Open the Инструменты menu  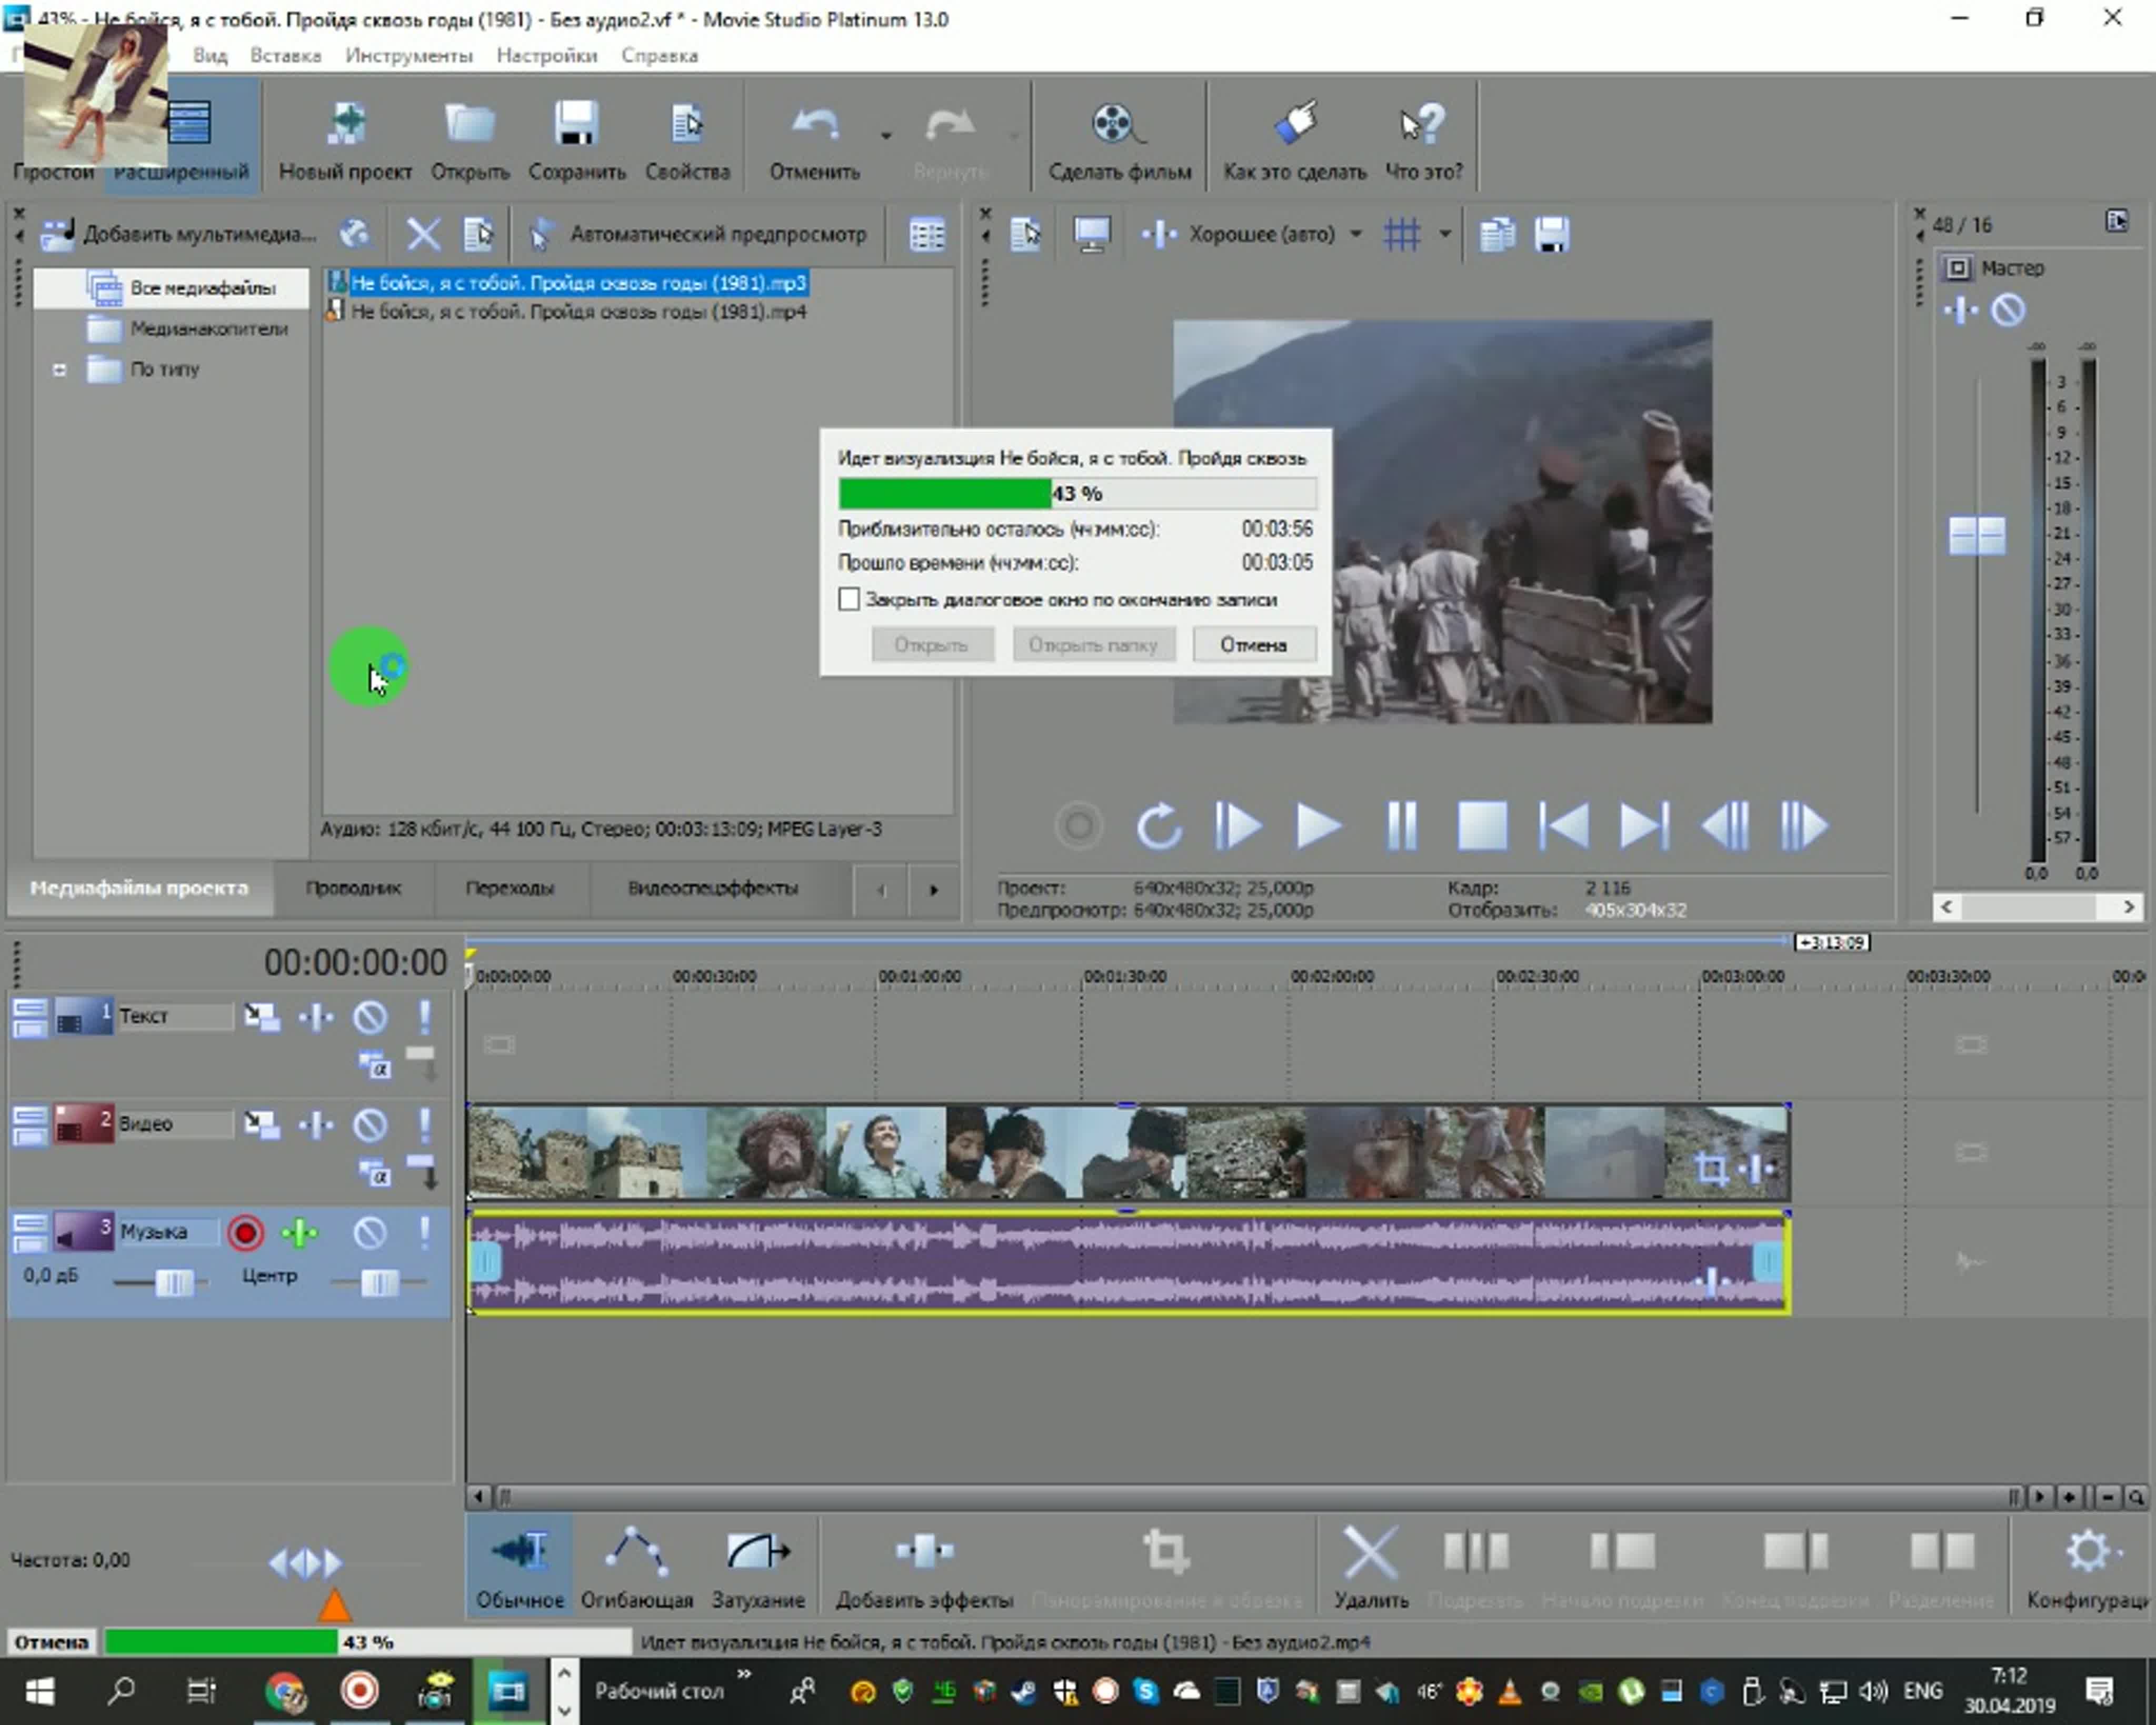pos(408,55)
